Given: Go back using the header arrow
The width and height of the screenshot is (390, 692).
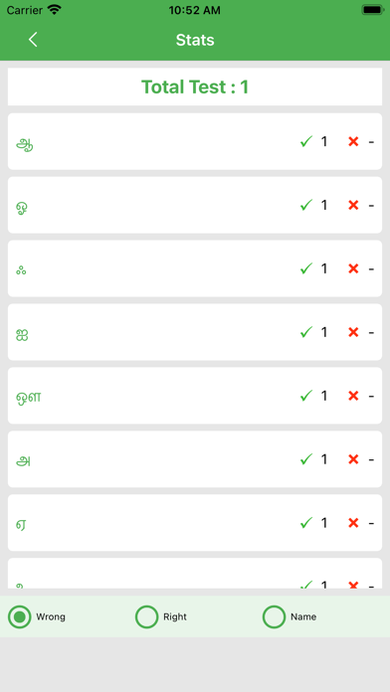Looking at the screenshot, I should coord(33,40).
